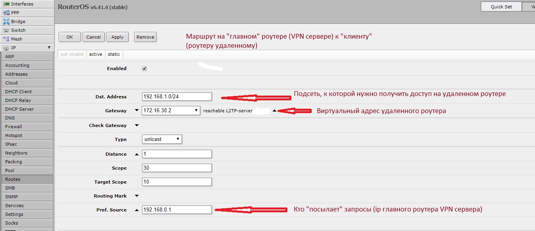535x231 pixels.
Task: Collapse the Distance field arrow
Action: coord(137,154)
